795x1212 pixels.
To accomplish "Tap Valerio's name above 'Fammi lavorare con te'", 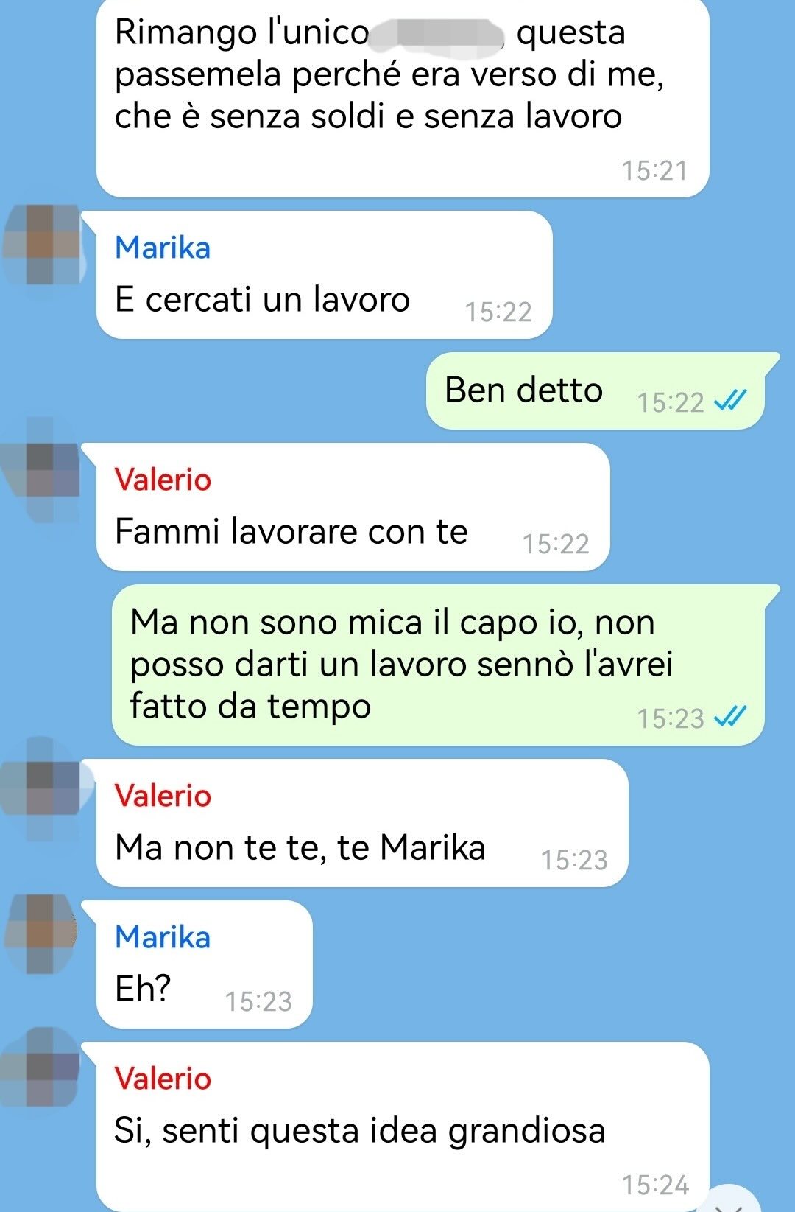I will [163, 480].
